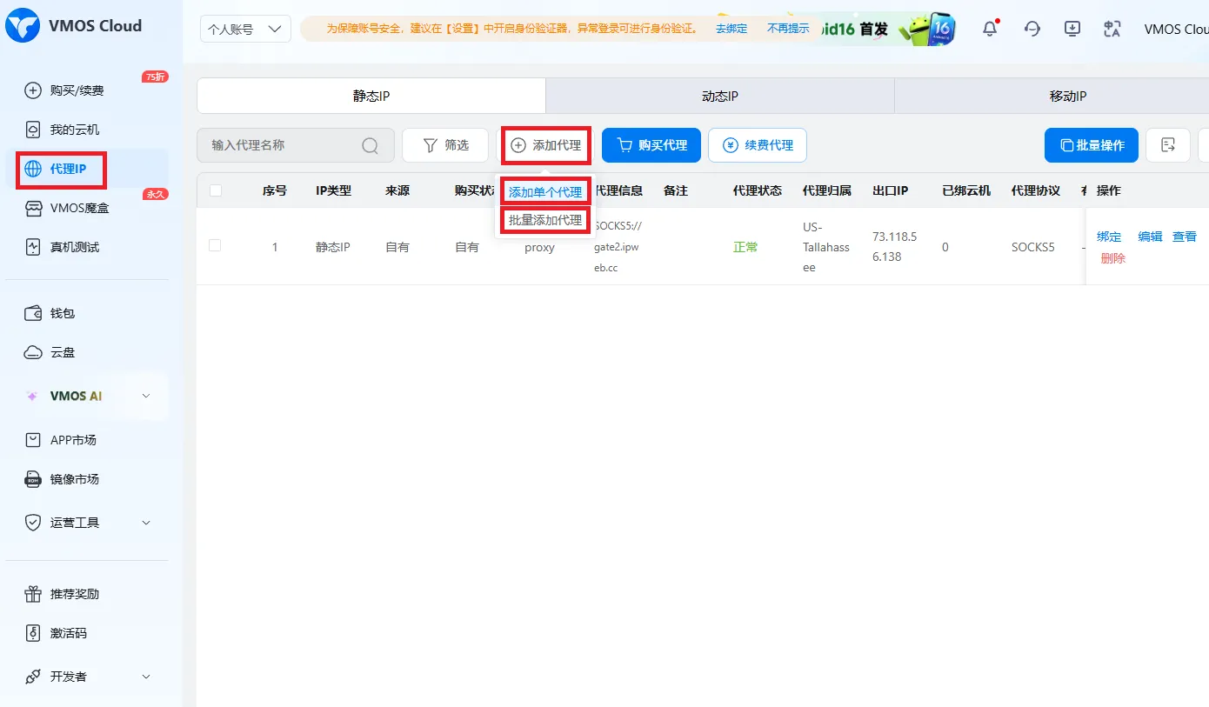Image resolution: width=1209 pixels, height=707 pixels.
Task: Select the header checkbox to select all proxies
Action: 215,190
